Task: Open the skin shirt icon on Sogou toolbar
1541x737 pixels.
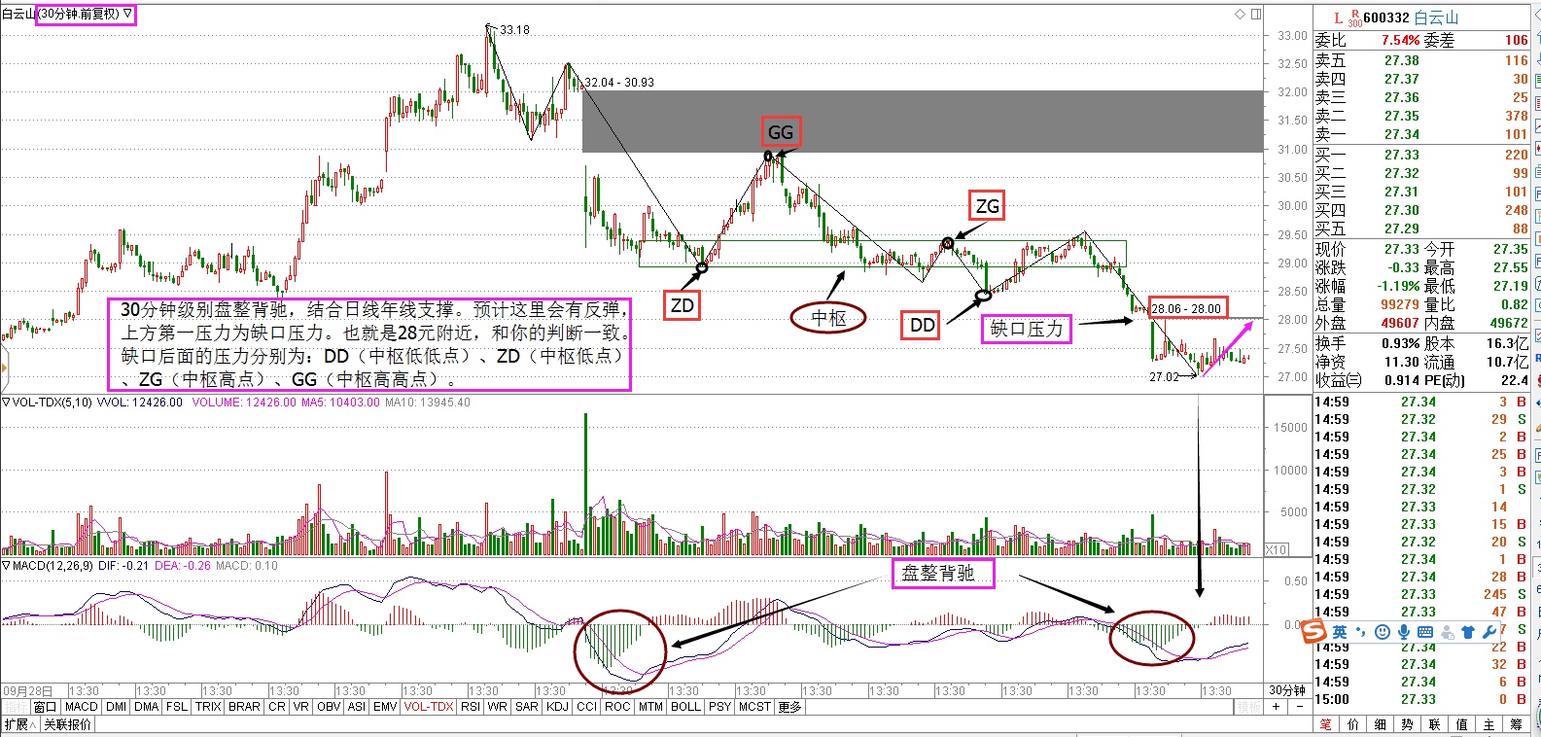Action: (x=1468, y=632)
